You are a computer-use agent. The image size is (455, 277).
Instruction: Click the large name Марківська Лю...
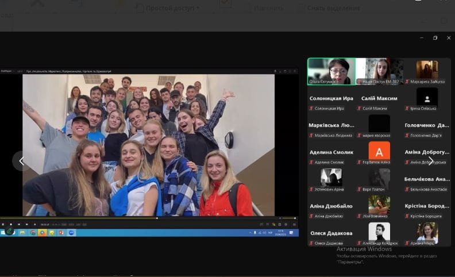tap(331, 125)
